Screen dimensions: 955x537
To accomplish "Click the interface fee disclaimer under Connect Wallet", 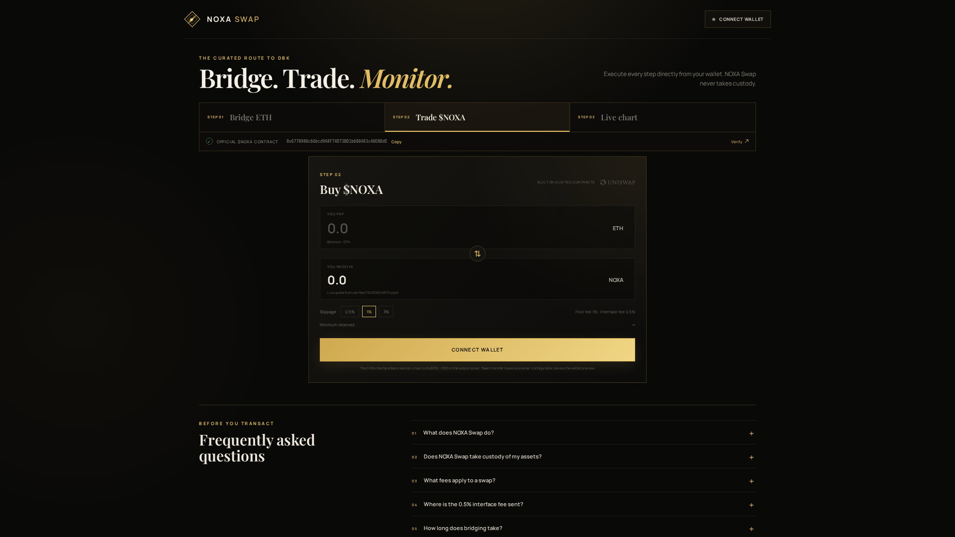I will coord(477,368).
